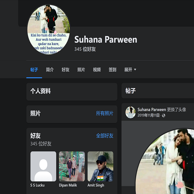This screenshot has height=194, width=194.
Task: Switch to the 帖子 tab
Action: (x=34, y=70)
